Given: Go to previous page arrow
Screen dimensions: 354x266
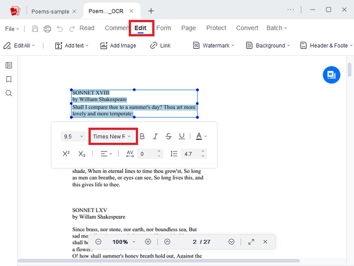Looking at the screenshot, I should click(x=167, y=242).
